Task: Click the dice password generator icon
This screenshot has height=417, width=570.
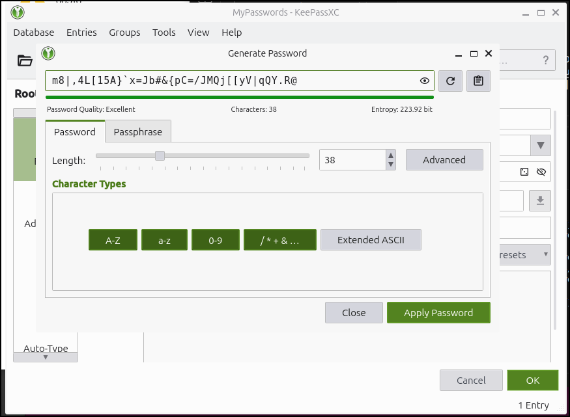Action: pos(524,172)
